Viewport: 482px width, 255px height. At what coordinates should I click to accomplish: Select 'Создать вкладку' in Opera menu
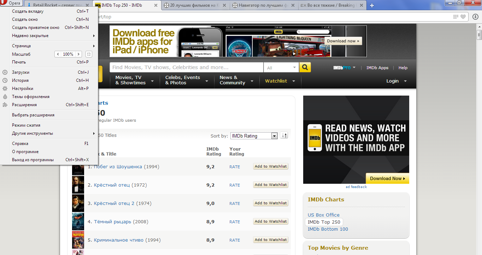click(x=49, y=11)
